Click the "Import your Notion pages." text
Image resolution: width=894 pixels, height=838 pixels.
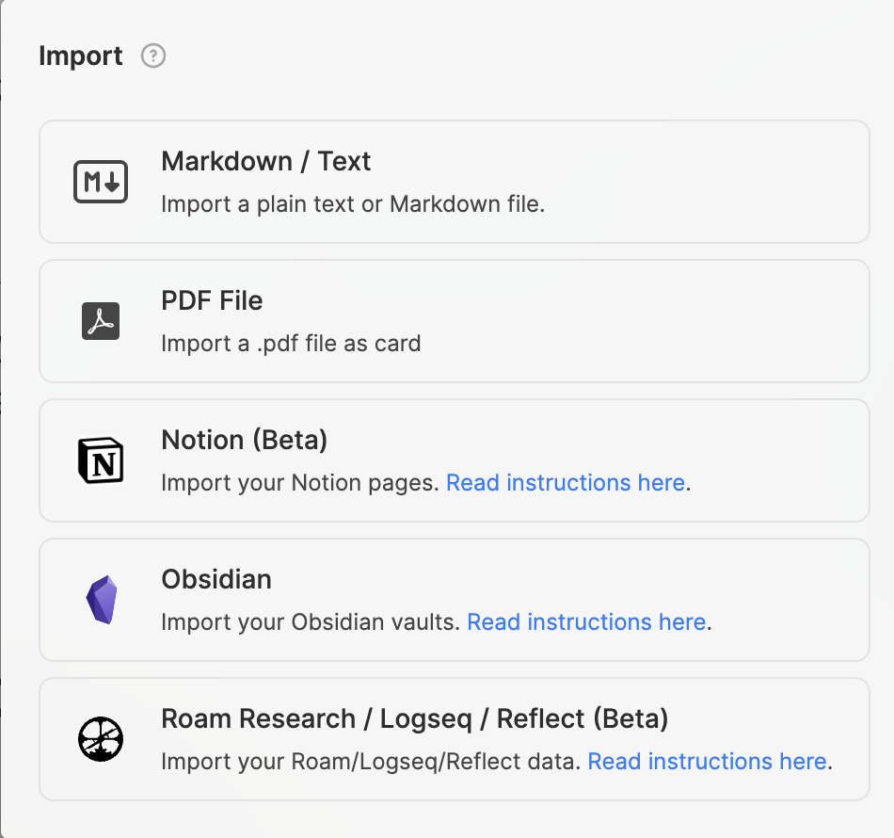[x=300, y=483]
